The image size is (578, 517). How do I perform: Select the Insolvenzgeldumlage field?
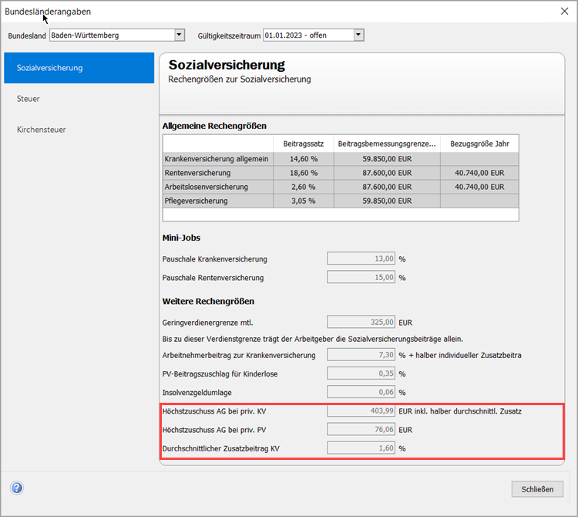point(361,392)
